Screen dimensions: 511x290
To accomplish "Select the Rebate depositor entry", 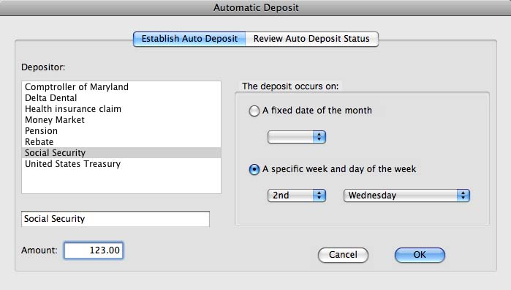I will click(121, 142).
